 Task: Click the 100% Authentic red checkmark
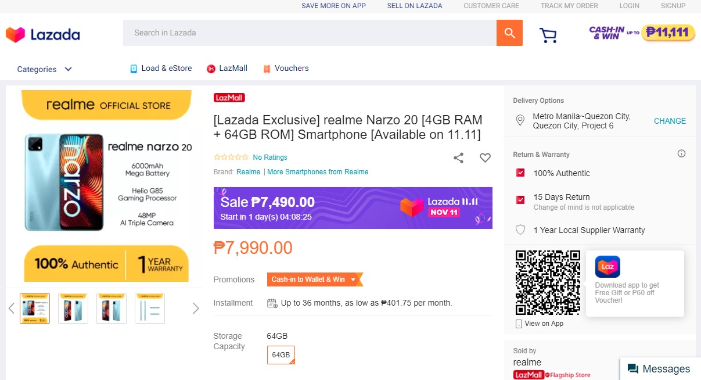click(x=520, y=173)
